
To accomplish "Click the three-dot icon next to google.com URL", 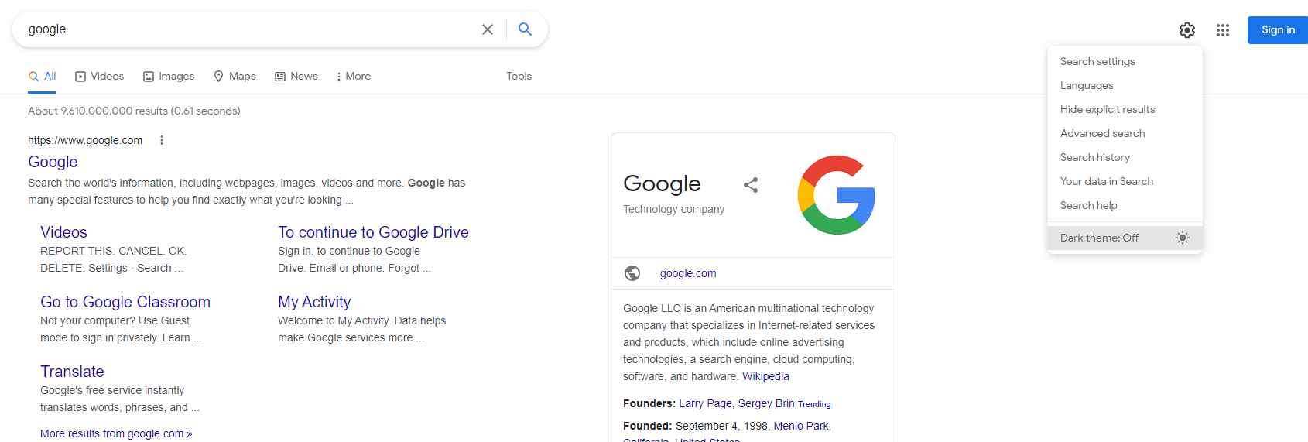I will (x=162, y=140).
